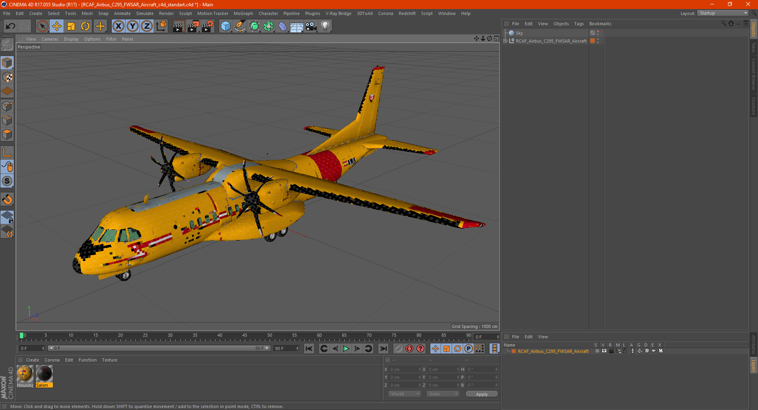The image size is (758, 410).
Task: Open the array modeling objects icon
Action: pos(268,26)
